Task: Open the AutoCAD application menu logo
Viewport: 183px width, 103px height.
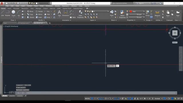Action: pos(2,4)
